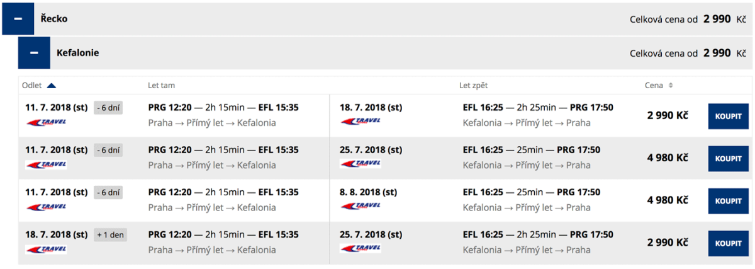Click the Let tam column header
Screen dimensions: 755x269
coord(160,86)
